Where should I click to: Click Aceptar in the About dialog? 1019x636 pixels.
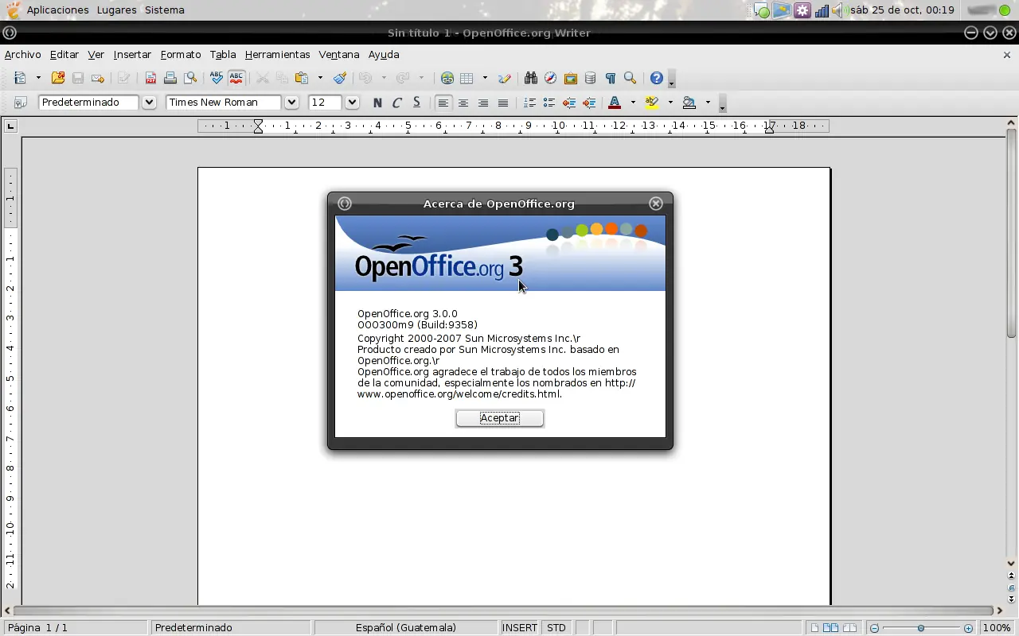click(500, 418)
